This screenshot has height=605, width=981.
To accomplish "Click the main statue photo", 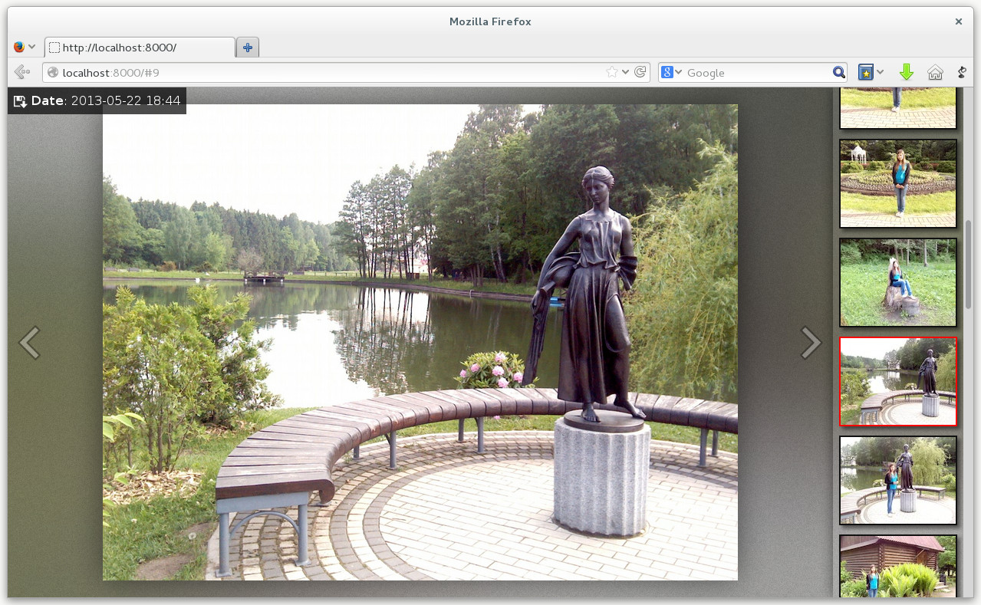I will click(x=420, y=342).
